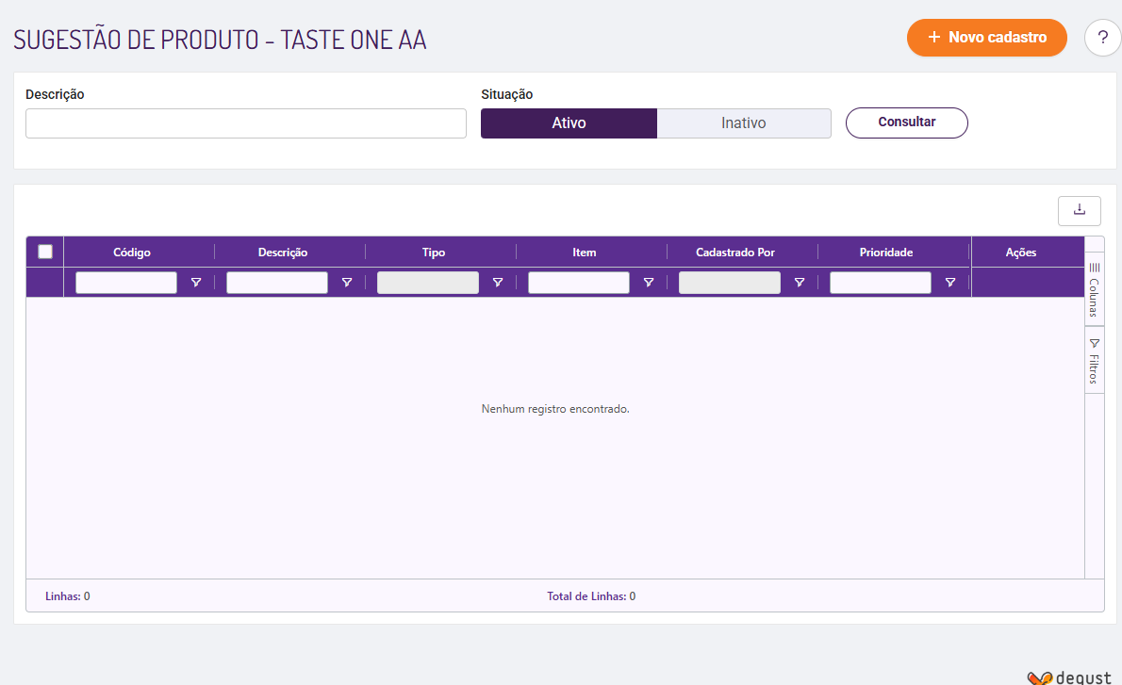The image size is (1122, 685).
Task: Click the filter icon in Prioridade column
Action: tap(950, 283)
